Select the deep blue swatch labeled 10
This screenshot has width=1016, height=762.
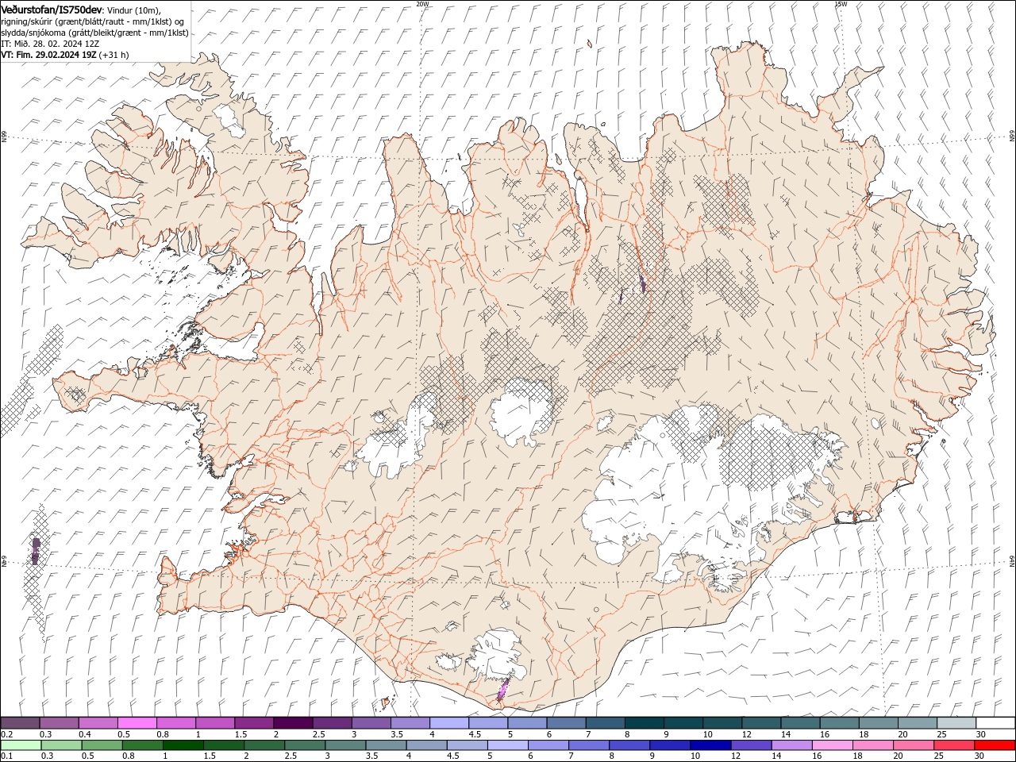click(710, 745)
